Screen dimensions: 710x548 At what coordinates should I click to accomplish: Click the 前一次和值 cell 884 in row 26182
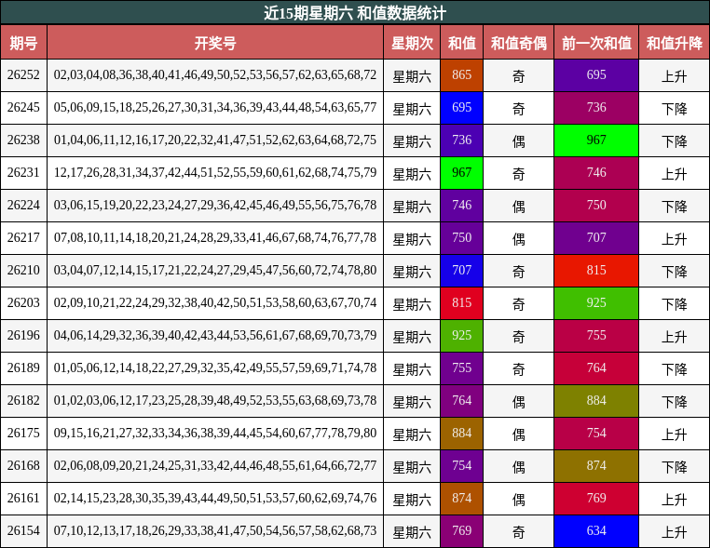[596, 401]
